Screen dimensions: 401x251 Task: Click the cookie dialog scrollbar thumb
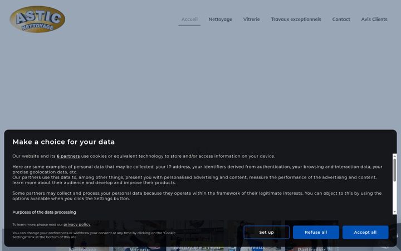[395, 170]
